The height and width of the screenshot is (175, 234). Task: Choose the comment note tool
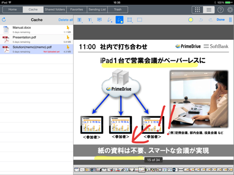99,20
